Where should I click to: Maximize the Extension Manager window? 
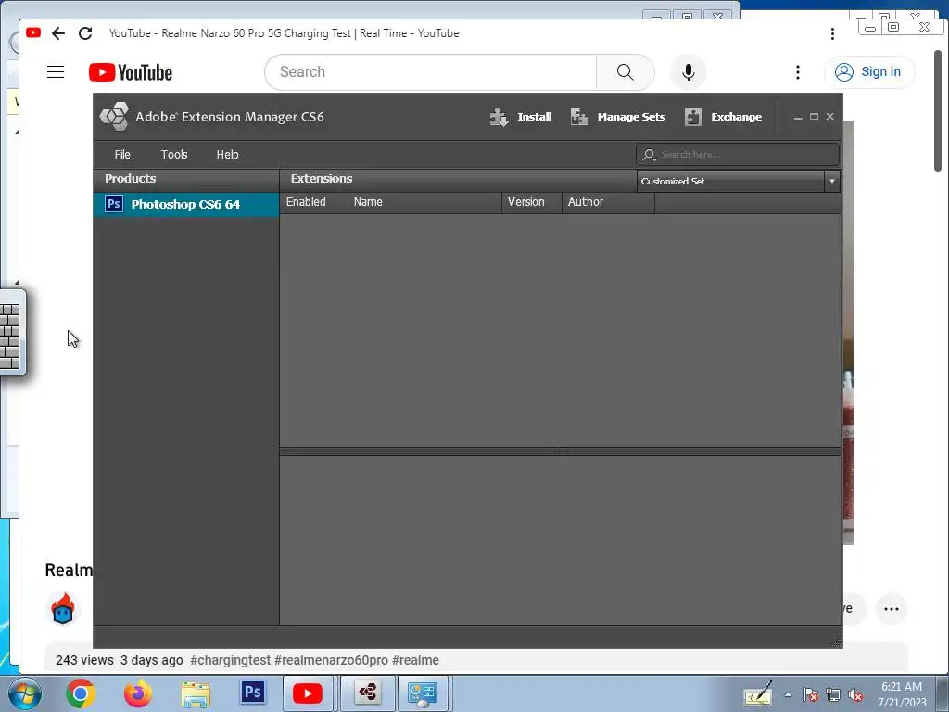click(x=814, y=117)
